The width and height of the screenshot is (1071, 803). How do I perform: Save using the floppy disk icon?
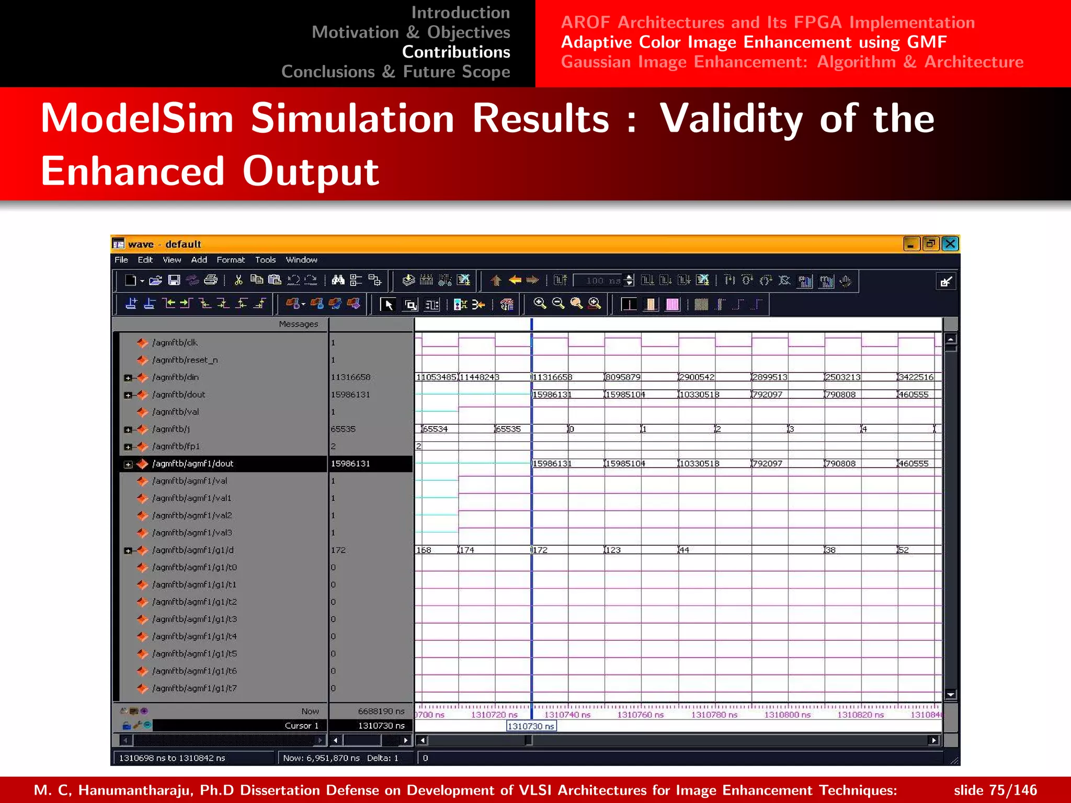(174, 281)
